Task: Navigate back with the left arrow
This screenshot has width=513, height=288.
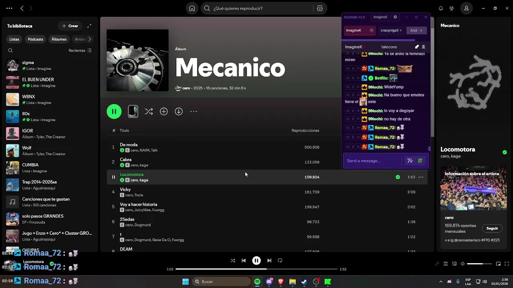Action: (22, 8)
